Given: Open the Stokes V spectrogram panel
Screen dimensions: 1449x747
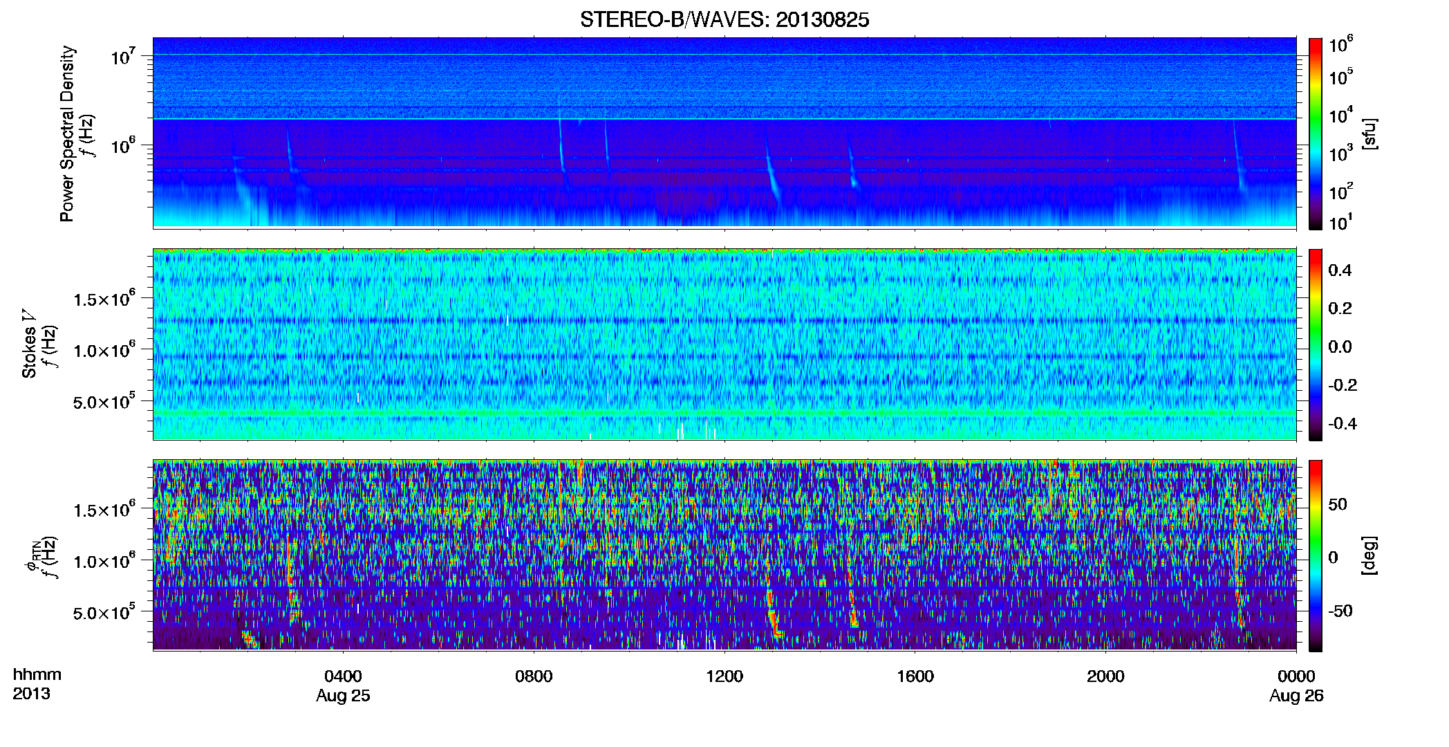Looking at the screenshot, I should pyautogui.click(x=724, y=344).
